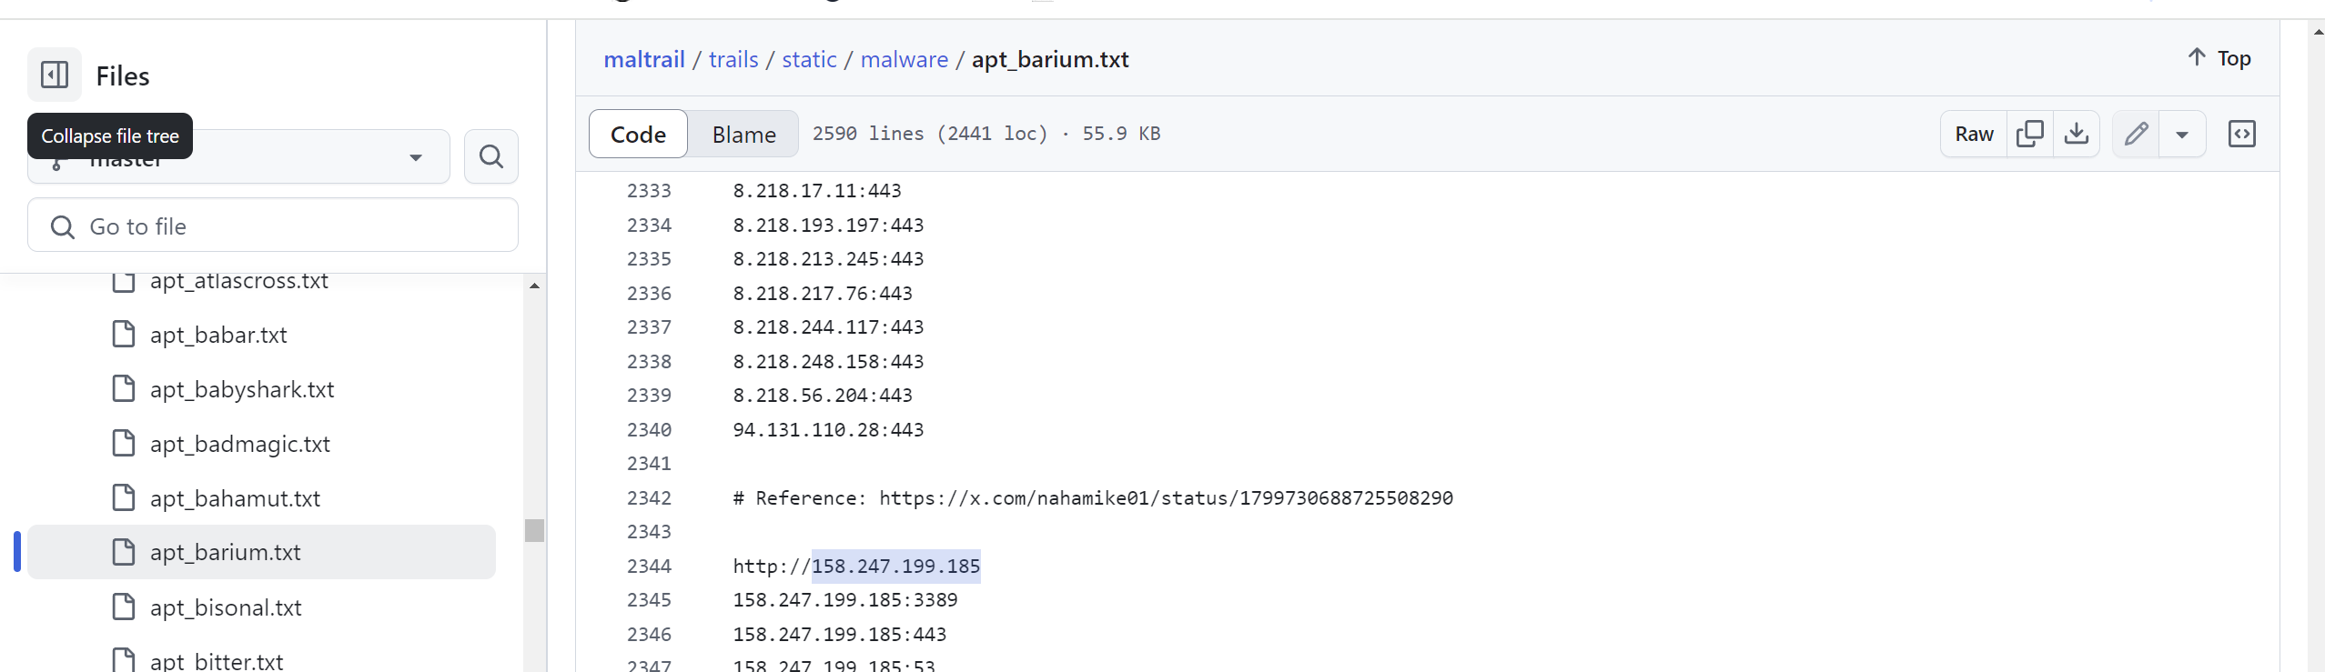Switch to the Code tab
Viewport: 2325px width, 672px height.
click(638, 134)
